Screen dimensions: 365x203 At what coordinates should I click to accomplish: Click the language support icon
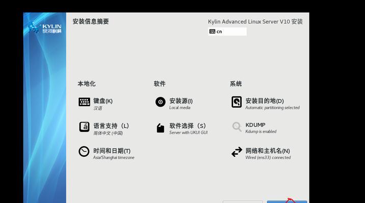[x=84, y=127]
